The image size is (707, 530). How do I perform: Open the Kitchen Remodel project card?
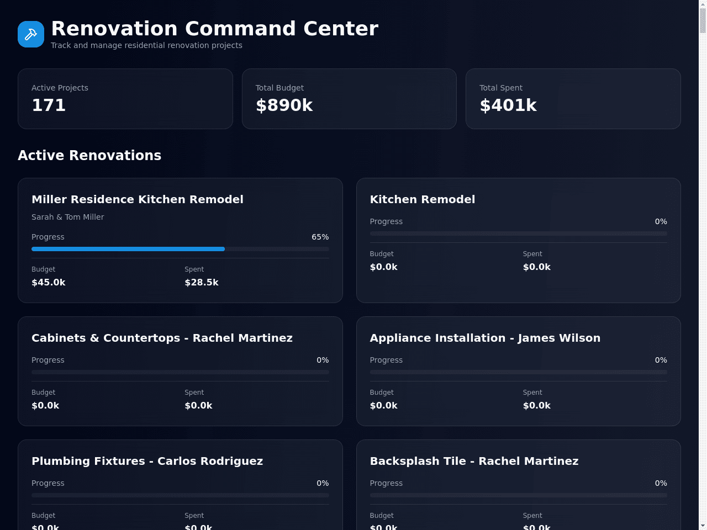coord(519,240)
